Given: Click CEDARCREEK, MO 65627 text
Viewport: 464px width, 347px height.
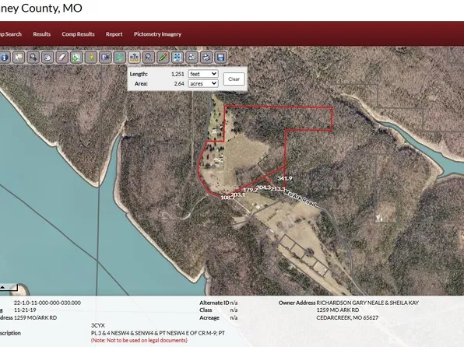Looking at the screenshot, I should click(347, 317).
